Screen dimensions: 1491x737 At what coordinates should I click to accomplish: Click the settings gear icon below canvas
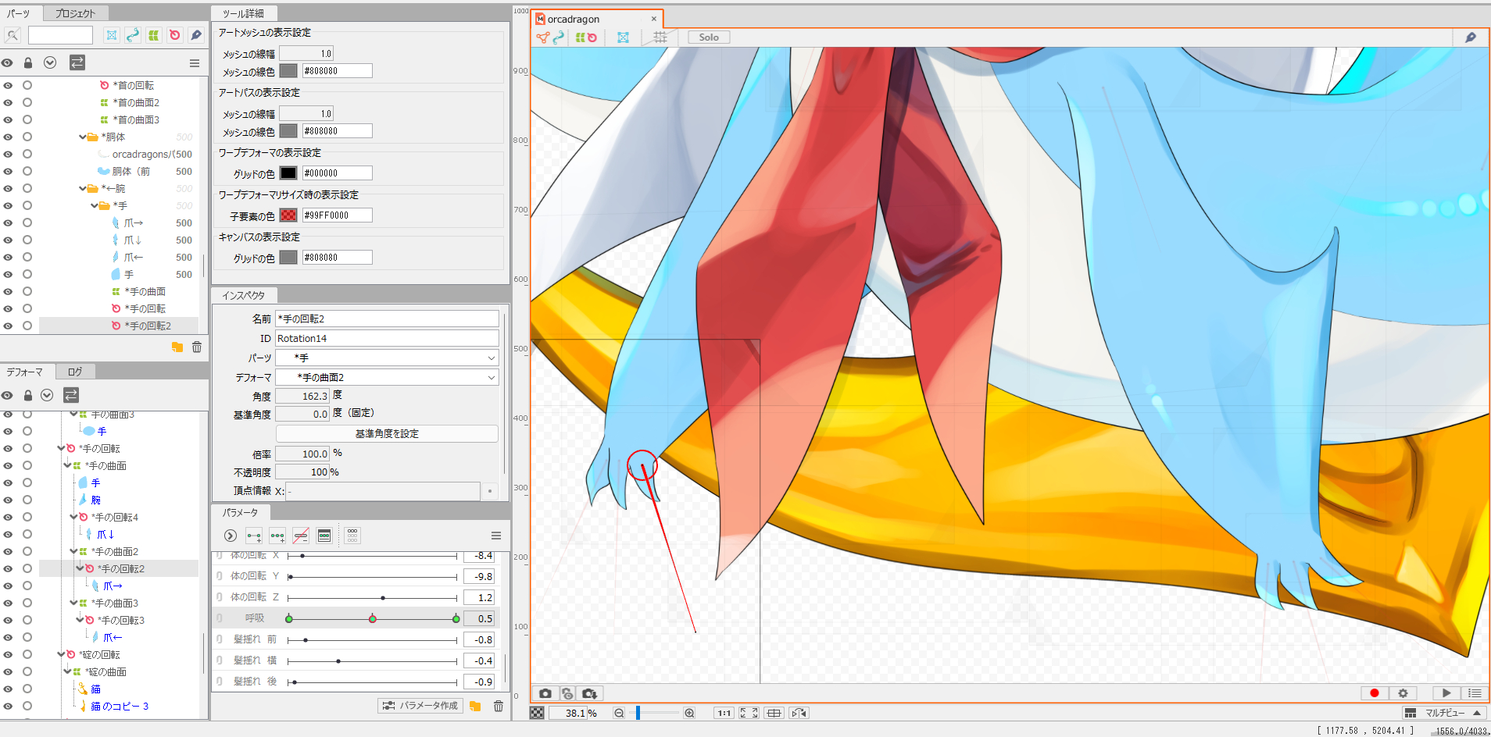1403,693
